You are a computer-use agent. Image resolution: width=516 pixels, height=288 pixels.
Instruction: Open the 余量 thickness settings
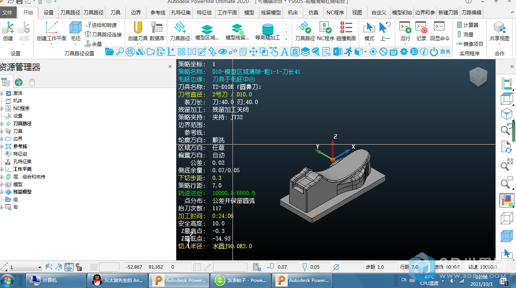point(93,44)
